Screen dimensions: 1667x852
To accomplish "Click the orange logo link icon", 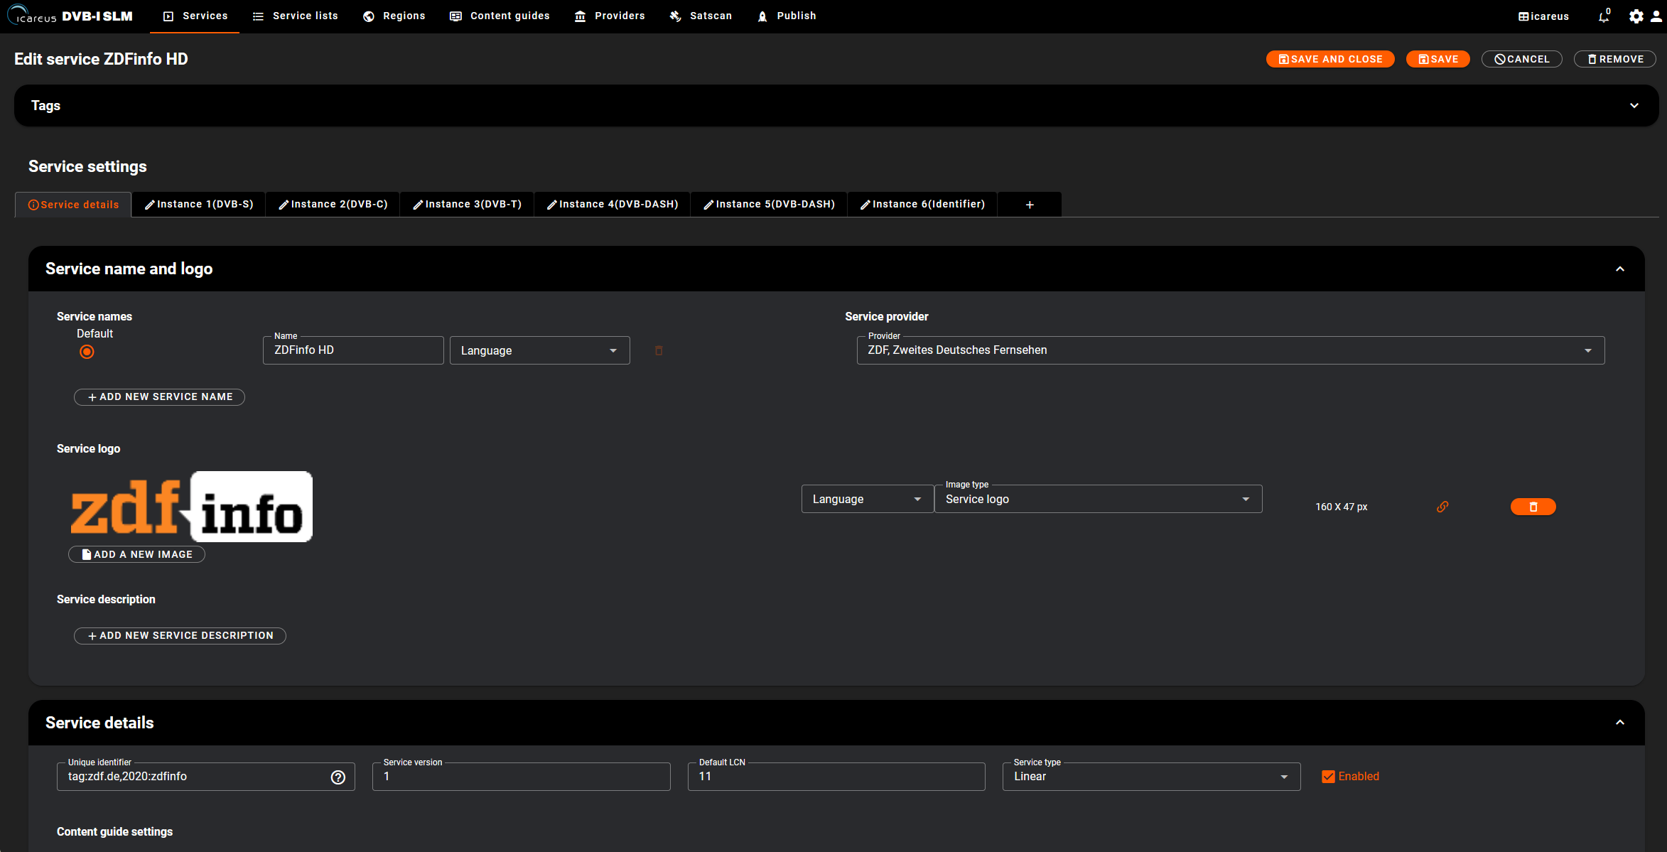I will click(1442, 507).
